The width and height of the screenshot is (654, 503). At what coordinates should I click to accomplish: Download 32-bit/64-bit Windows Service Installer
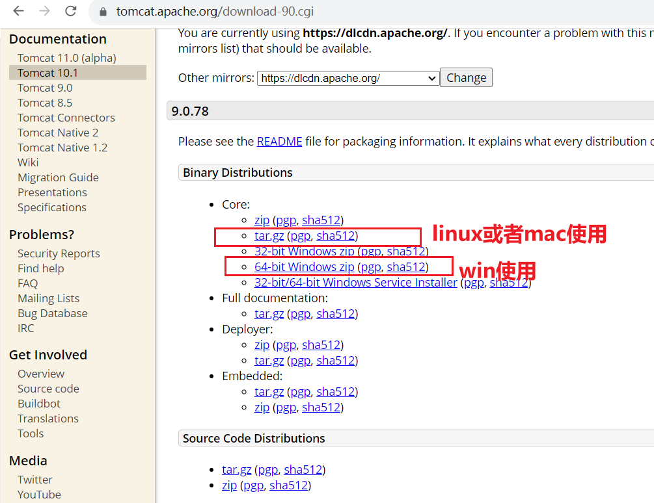point(356,283)
